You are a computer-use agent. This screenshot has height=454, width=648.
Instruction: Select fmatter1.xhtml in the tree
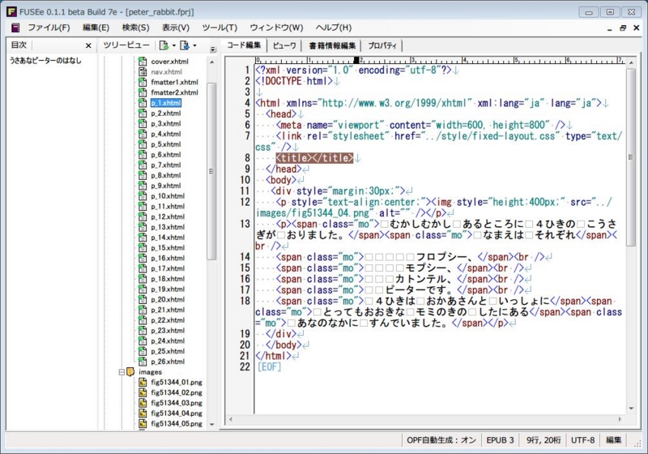[174, 82]
